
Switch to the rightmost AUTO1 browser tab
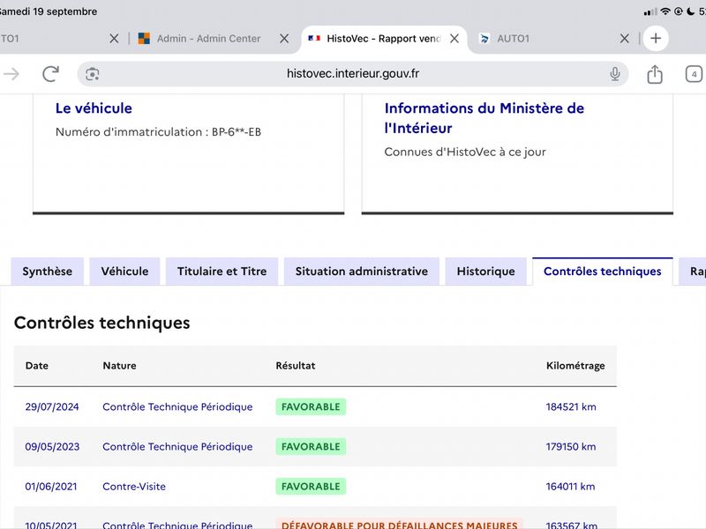[x=544, y=39]
